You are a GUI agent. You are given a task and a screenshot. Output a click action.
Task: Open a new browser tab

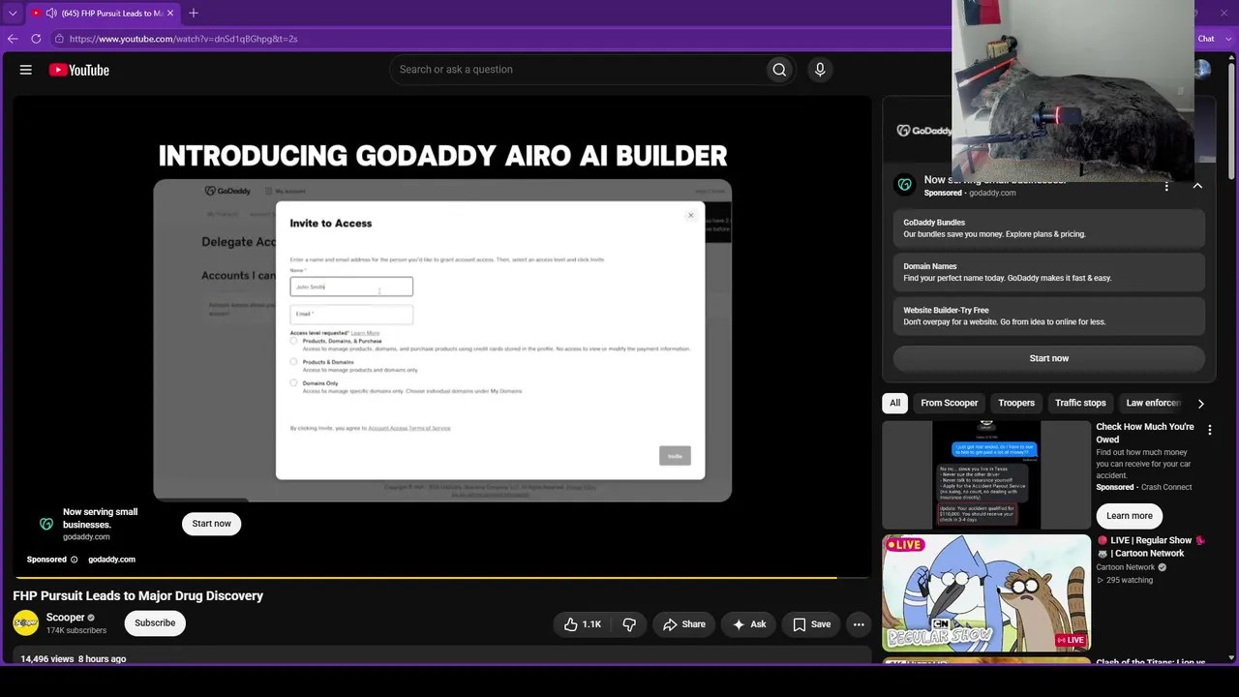194,13
